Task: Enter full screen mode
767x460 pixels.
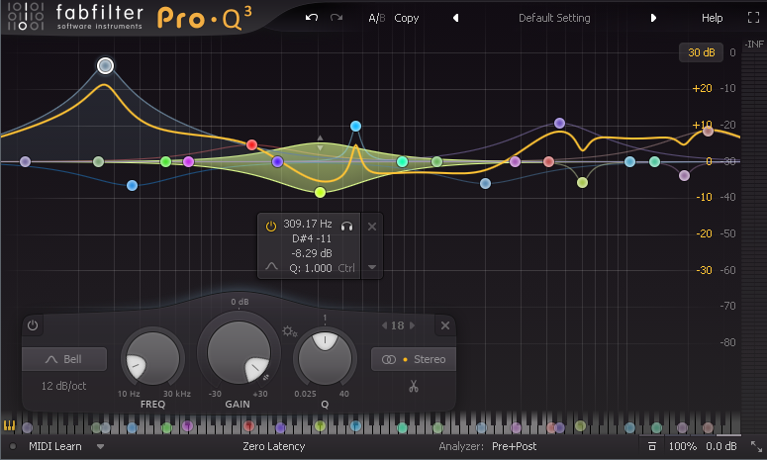Action: 753,18
